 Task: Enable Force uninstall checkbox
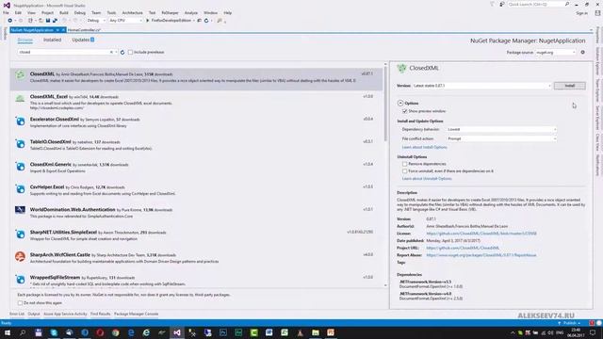pyautogui.click(x=404, y=171)
